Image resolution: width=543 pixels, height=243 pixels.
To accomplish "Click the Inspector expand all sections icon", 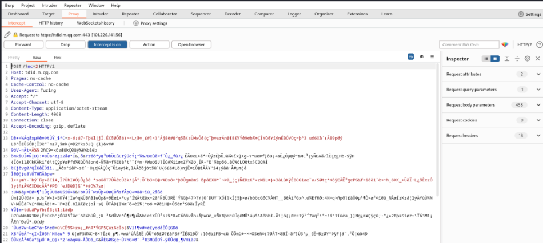I will pyautogui.click(x=506, y=59).
